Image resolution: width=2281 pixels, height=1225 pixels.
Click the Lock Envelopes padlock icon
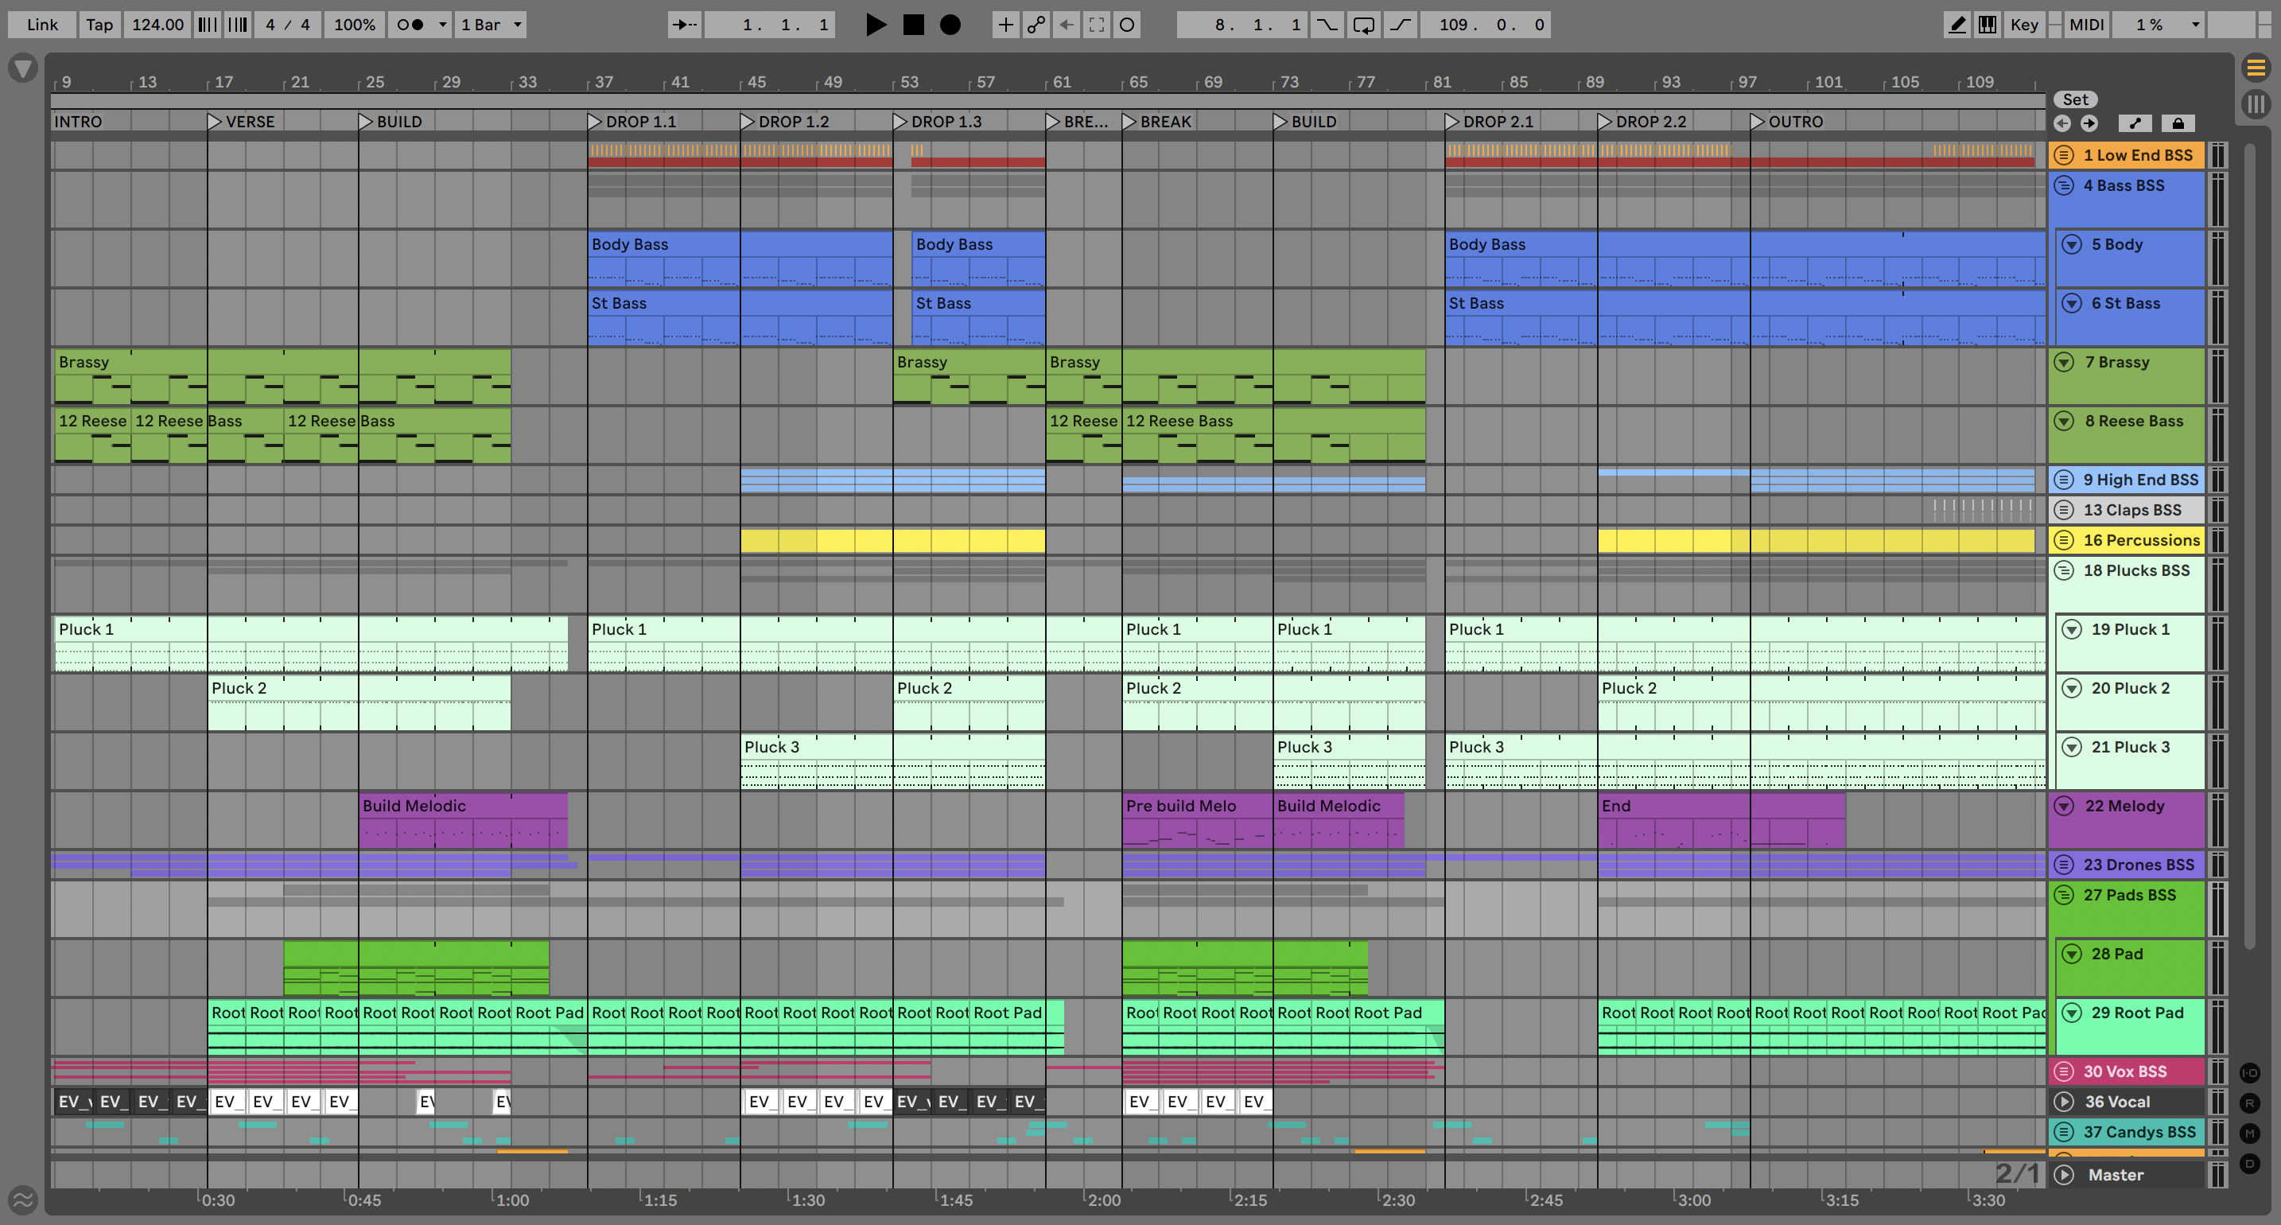point(2178,123)
